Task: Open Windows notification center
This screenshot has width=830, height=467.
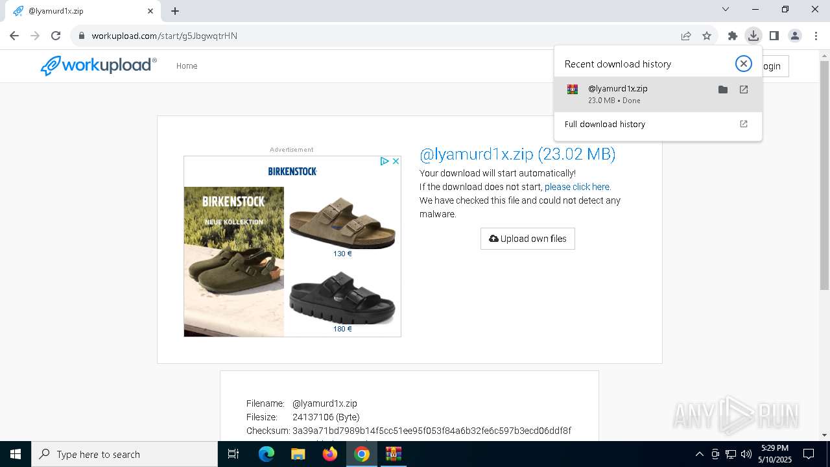Action: [809, 454]
